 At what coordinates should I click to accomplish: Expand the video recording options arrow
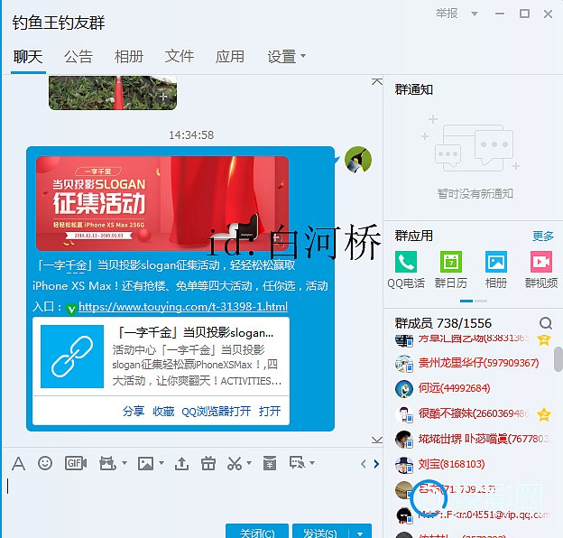pos(125,463)
